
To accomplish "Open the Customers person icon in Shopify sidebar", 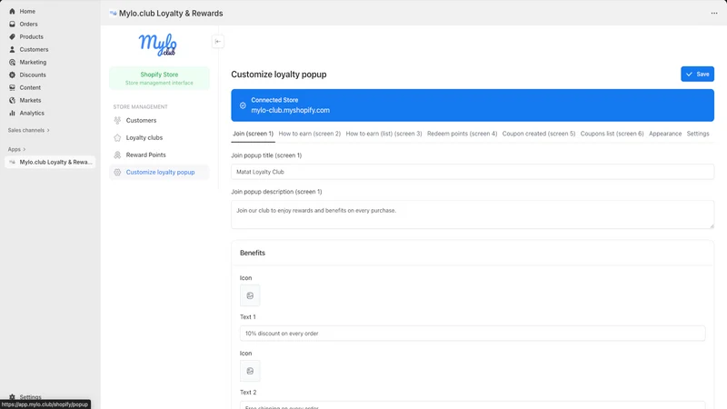I will pos(12,49).
